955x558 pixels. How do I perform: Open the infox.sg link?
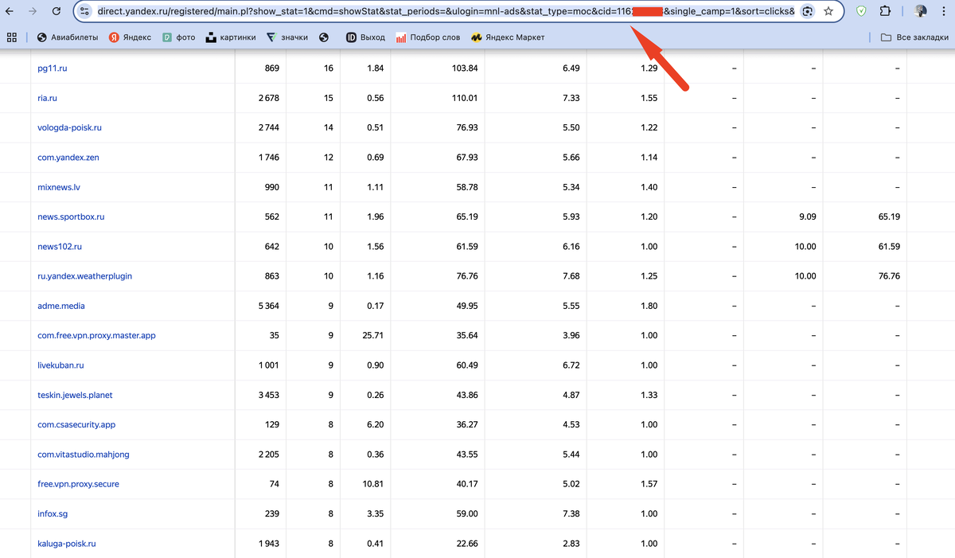coord(53,514)
